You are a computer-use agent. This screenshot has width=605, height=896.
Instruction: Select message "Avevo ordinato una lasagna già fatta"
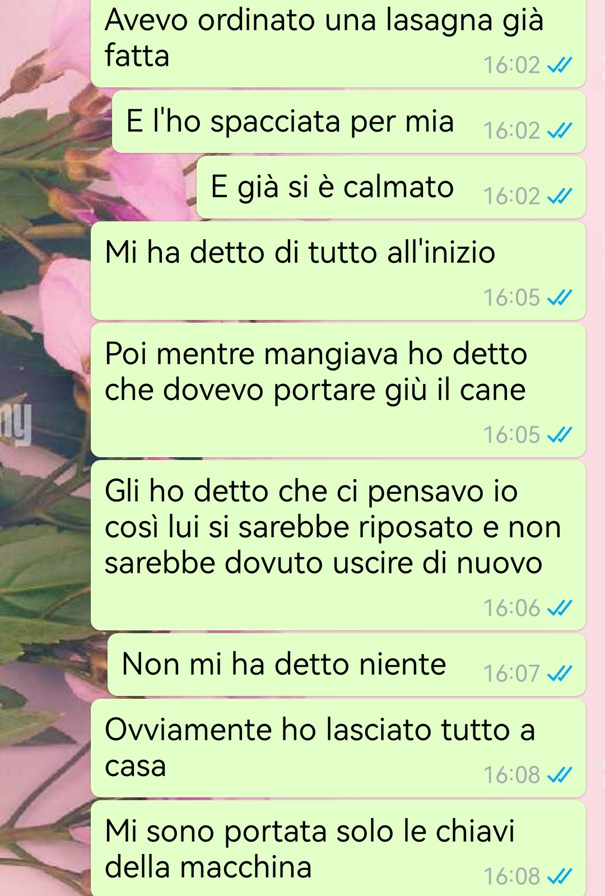pyautogui.click(x=338, y=43)
